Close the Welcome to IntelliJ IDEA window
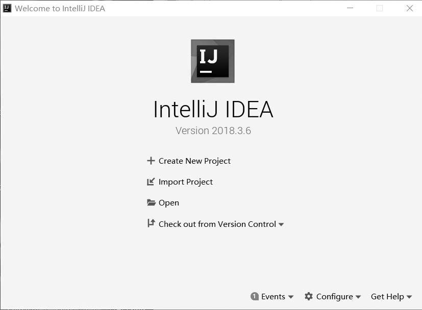The height and width of the screenshot is (310, 422). pos(410,8)
